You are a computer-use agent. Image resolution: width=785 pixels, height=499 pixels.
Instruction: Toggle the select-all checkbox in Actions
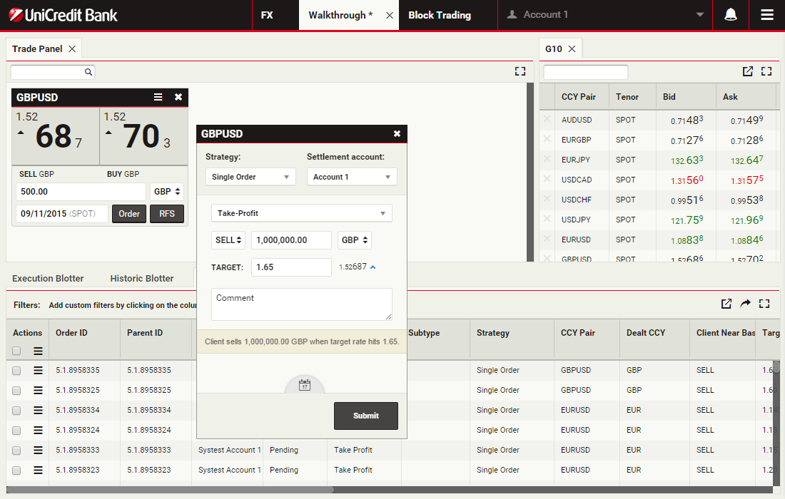pos(16,351)
